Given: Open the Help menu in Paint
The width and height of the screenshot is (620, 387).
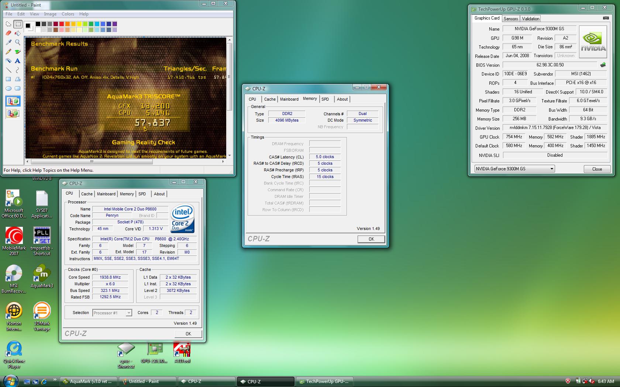Looking at the screenshot, I should (x=84, y=14).
